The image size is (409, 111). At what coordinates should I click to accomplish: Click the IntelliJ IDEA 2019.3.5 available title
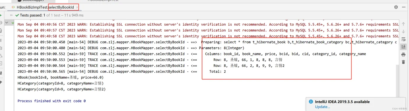(342, 102)
